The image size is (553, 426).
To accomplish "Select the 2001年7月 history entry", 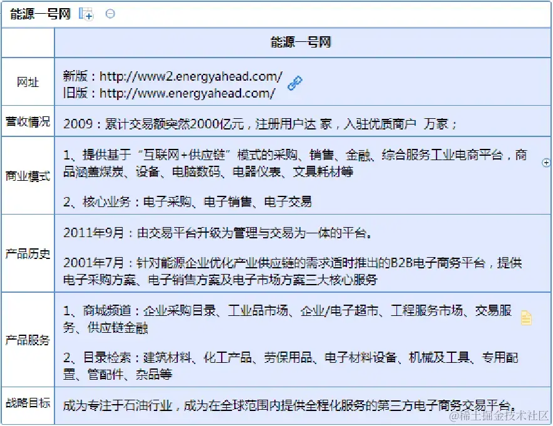I will (292, 271).
